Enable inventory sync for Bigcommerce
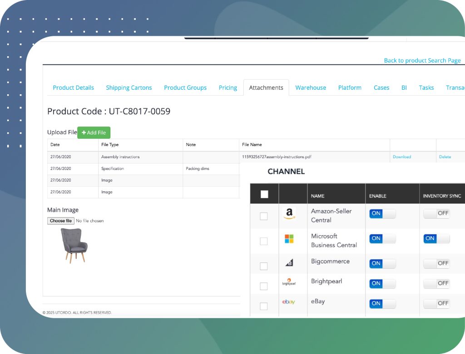The height and width of the screenshot is (354, 465). 436,263
